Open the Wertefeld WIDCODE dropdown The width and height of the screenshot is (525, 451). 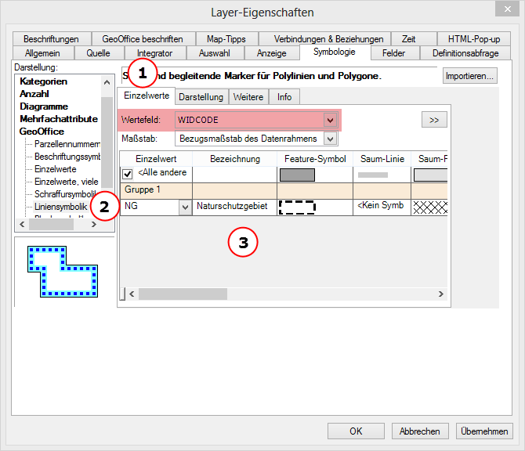click(330, 120)
